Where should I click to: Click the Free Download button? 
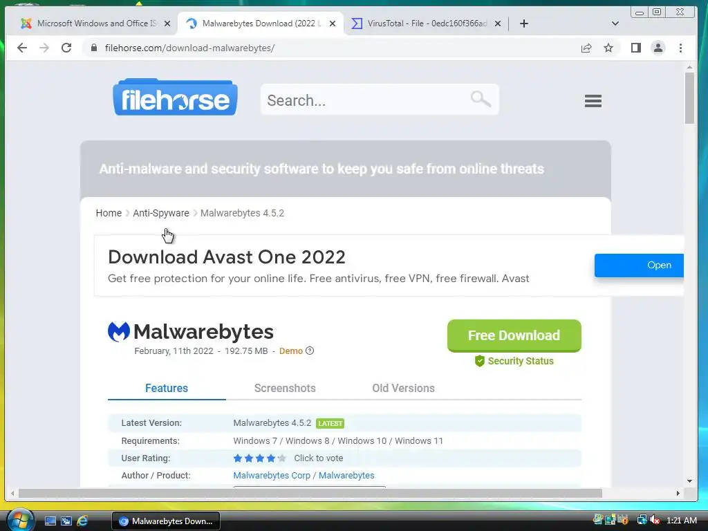(514, 335)
